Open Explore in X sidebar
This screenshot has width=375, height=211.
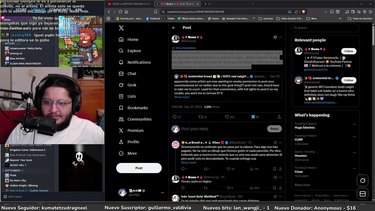coord(130,51)
